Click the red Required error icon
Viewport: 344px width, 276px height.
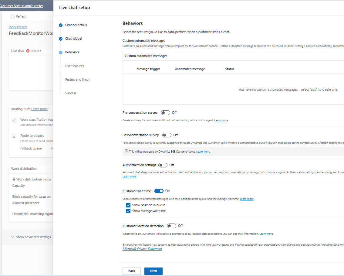coord(28,51)
